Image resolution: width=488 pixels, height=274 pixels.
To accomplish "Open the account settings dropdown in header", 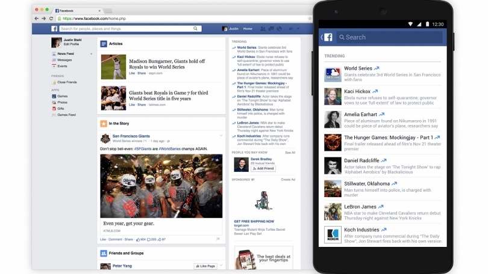I will click(298, 28).
